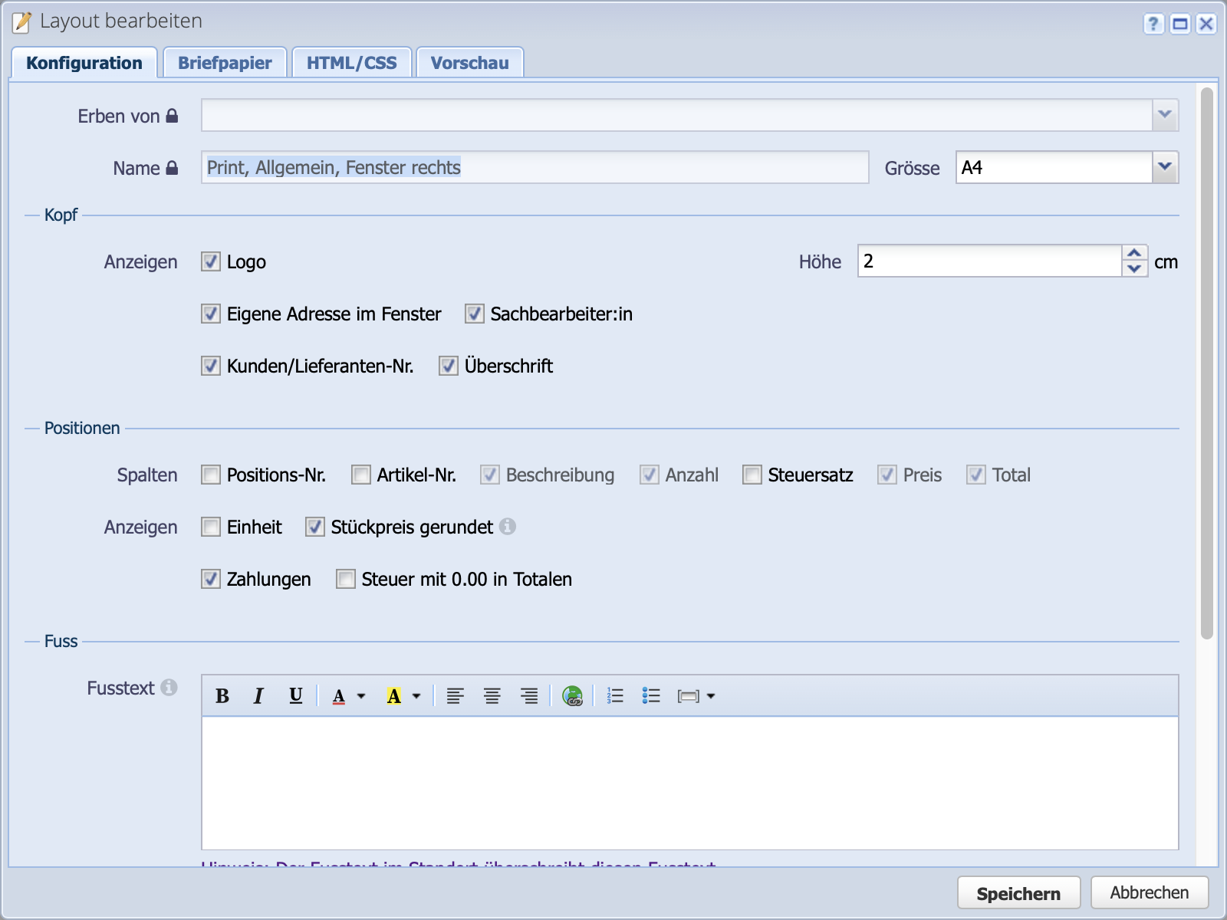Align footer text to the left
The image size is (1227, 920).
(x=455, y=696)
